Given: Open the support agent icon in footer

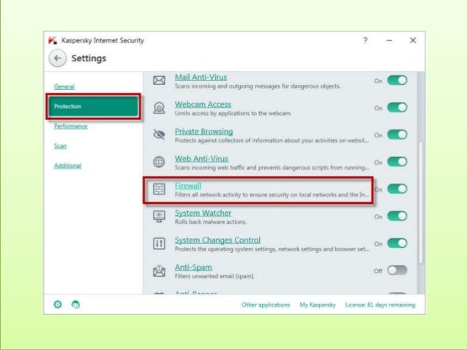Looking at the screenshot, I should point(75,305).
